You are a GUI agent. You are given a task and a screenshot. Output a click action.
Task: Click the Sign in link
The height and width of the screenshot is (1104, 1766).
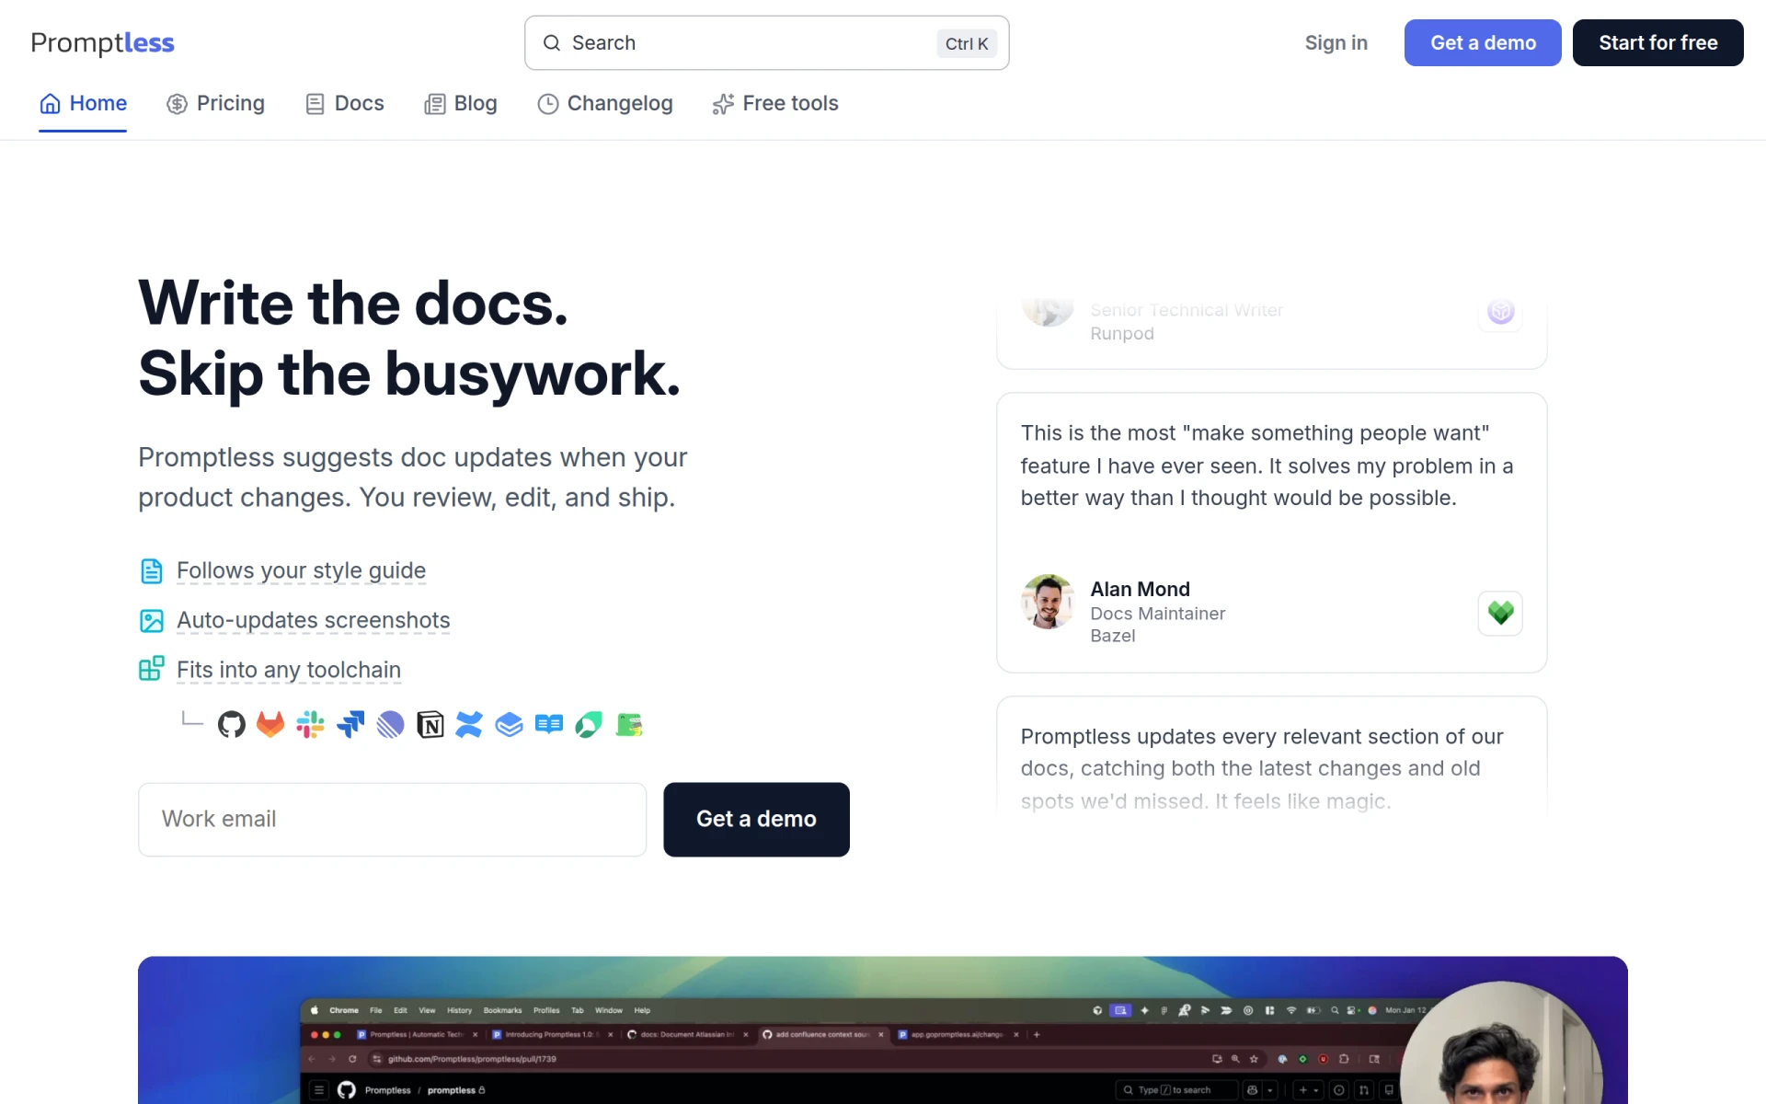click(x=1336, y=42)
